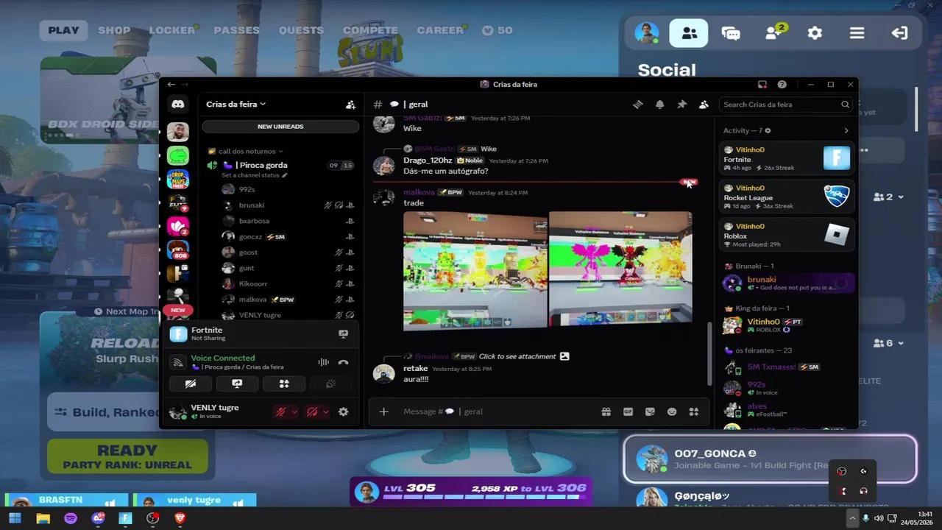
Task: Open Discord direct messages home icon
Action: point(177,105)
